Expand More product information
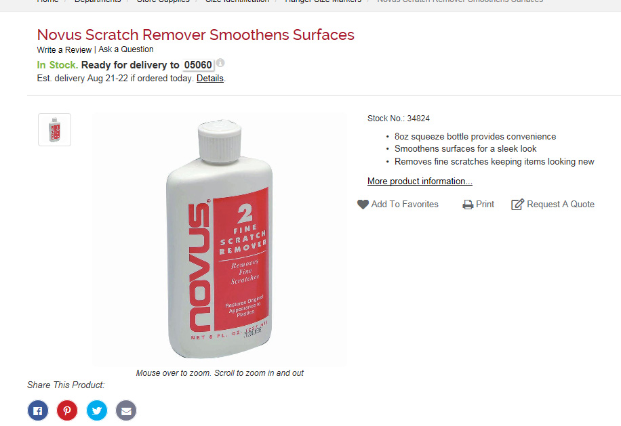The width and height of the screenshot is (621, 426). [x=420, y=181]
